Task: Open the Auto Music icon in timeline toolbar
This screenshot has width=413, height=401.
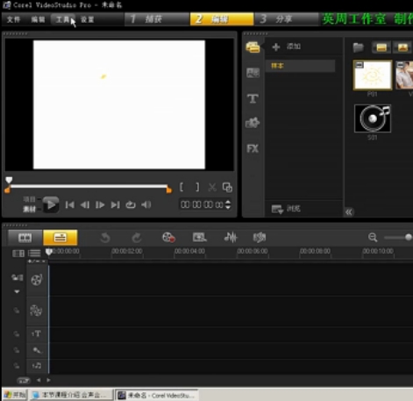Action: [x=260, y=238]
